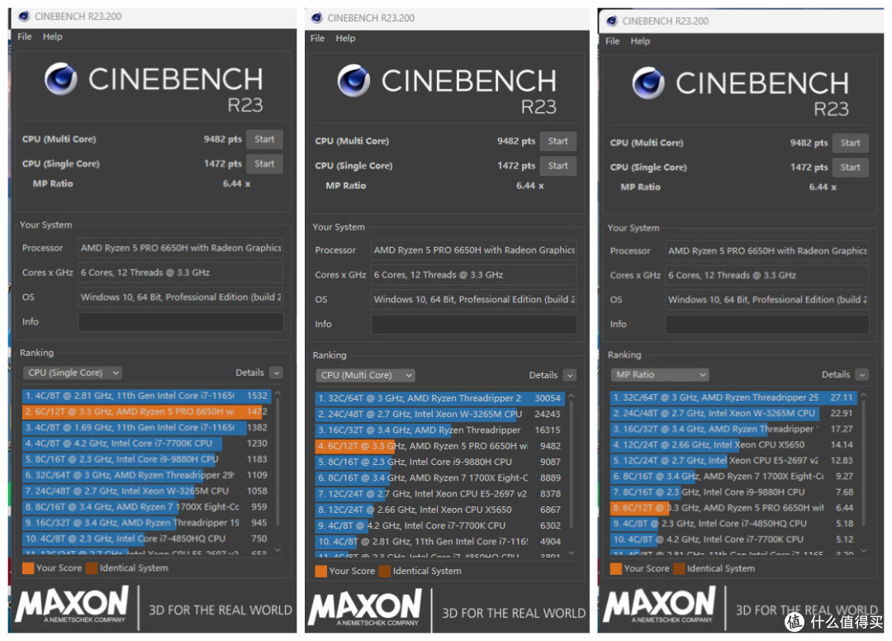Select Threadripper row scoring 16315

click(x=439, y=430)
